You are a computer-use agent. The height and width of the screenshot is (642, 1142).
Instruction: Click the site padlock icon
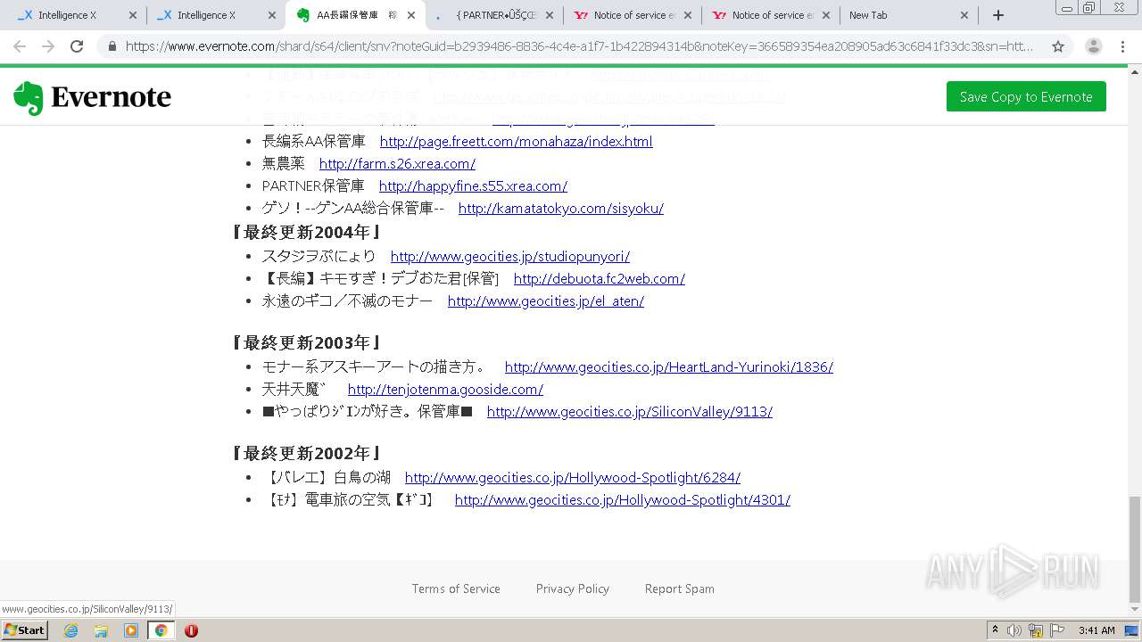[112, 46]
